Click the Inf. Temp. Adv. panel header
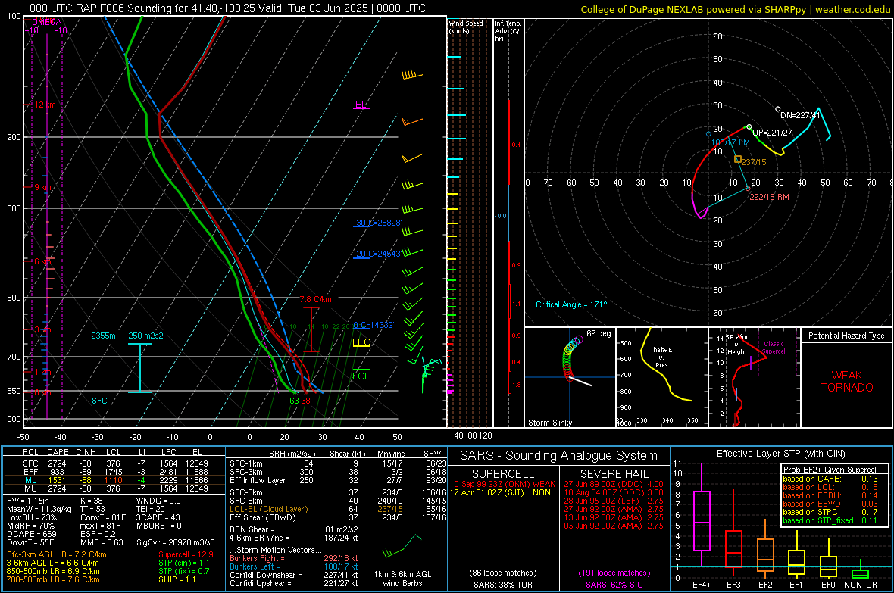Viewport: 894px width, 593px height. 508,31
